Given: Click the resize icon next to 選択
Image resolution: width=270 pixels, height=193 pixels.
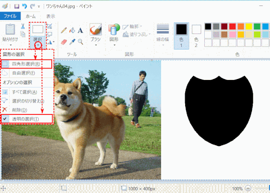Looking at the screenshot, I should pyautogui.click(x=50, y=34).
